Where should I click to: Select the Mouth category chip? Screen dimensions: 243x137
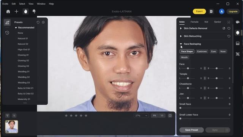[184, 57]
